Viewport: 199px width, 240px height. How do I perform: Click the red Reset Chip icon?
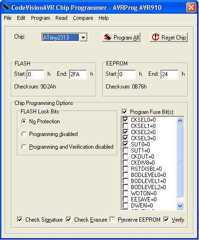155,37
